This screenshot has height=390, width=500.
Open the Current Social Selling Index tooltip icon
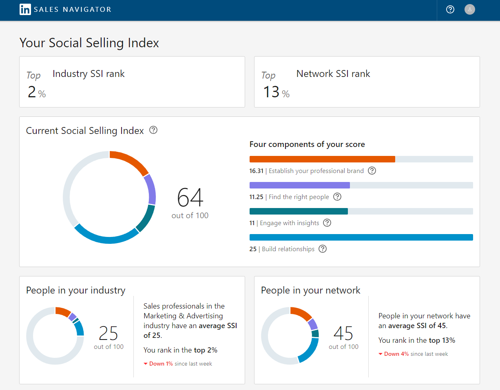153,130
